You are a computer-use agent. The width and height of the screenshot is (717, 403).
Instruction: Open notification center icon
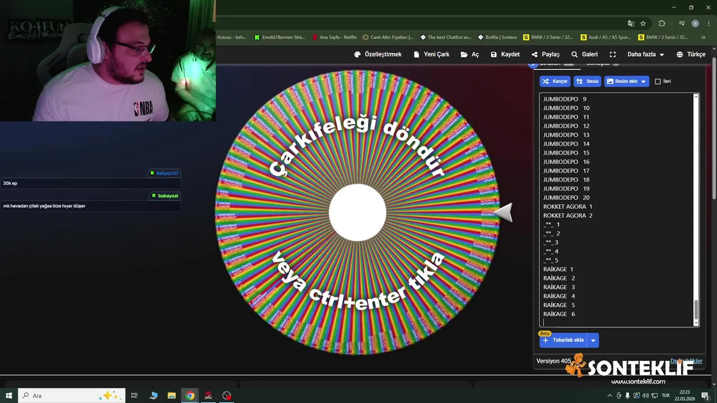[x=705, y=396]
